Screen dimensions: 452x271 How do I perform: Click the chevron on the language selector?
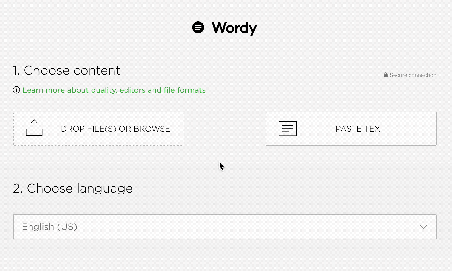[423, 227]
